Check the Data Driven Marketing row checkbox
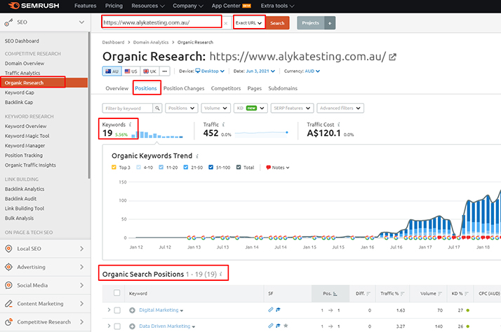Screen dimensions: 501x332 (x=117, y=326)
